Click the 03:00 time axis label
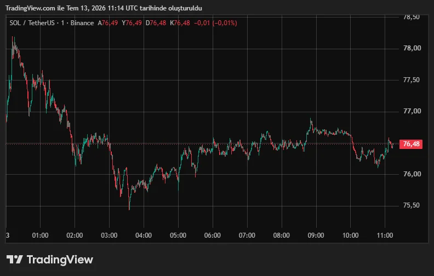434x276 pixels. [x=109, y=235]
